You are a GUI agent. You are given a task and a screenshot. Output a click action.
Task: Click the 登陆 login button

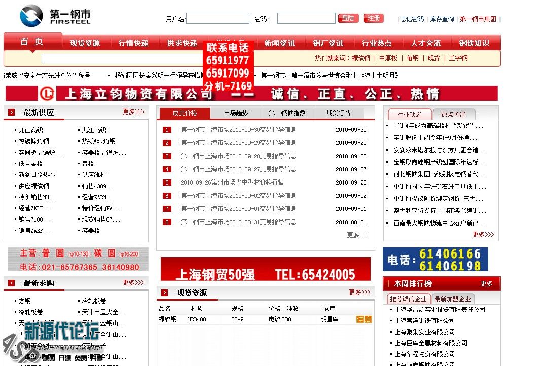click(x=348, y=18)
